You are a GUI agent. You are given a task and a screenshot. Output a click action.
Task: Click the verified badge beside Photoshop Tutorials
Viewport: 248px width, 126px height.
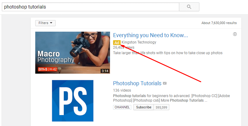165,83
